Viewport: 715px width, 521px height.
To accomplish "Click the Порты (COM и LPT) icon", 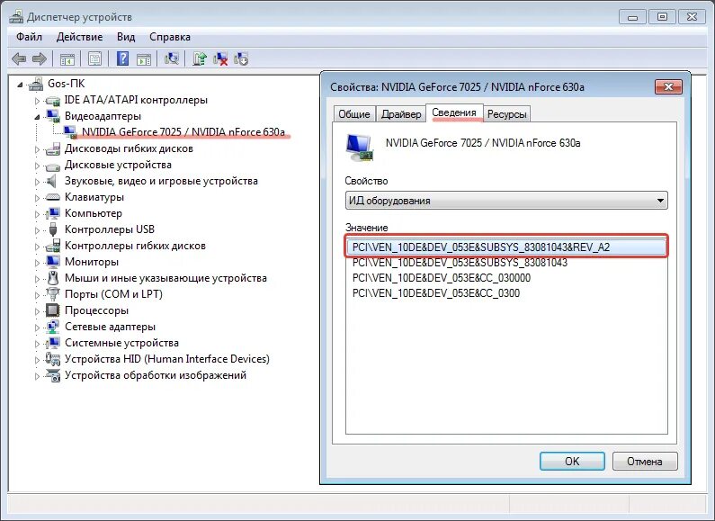I will click(53, 294).
